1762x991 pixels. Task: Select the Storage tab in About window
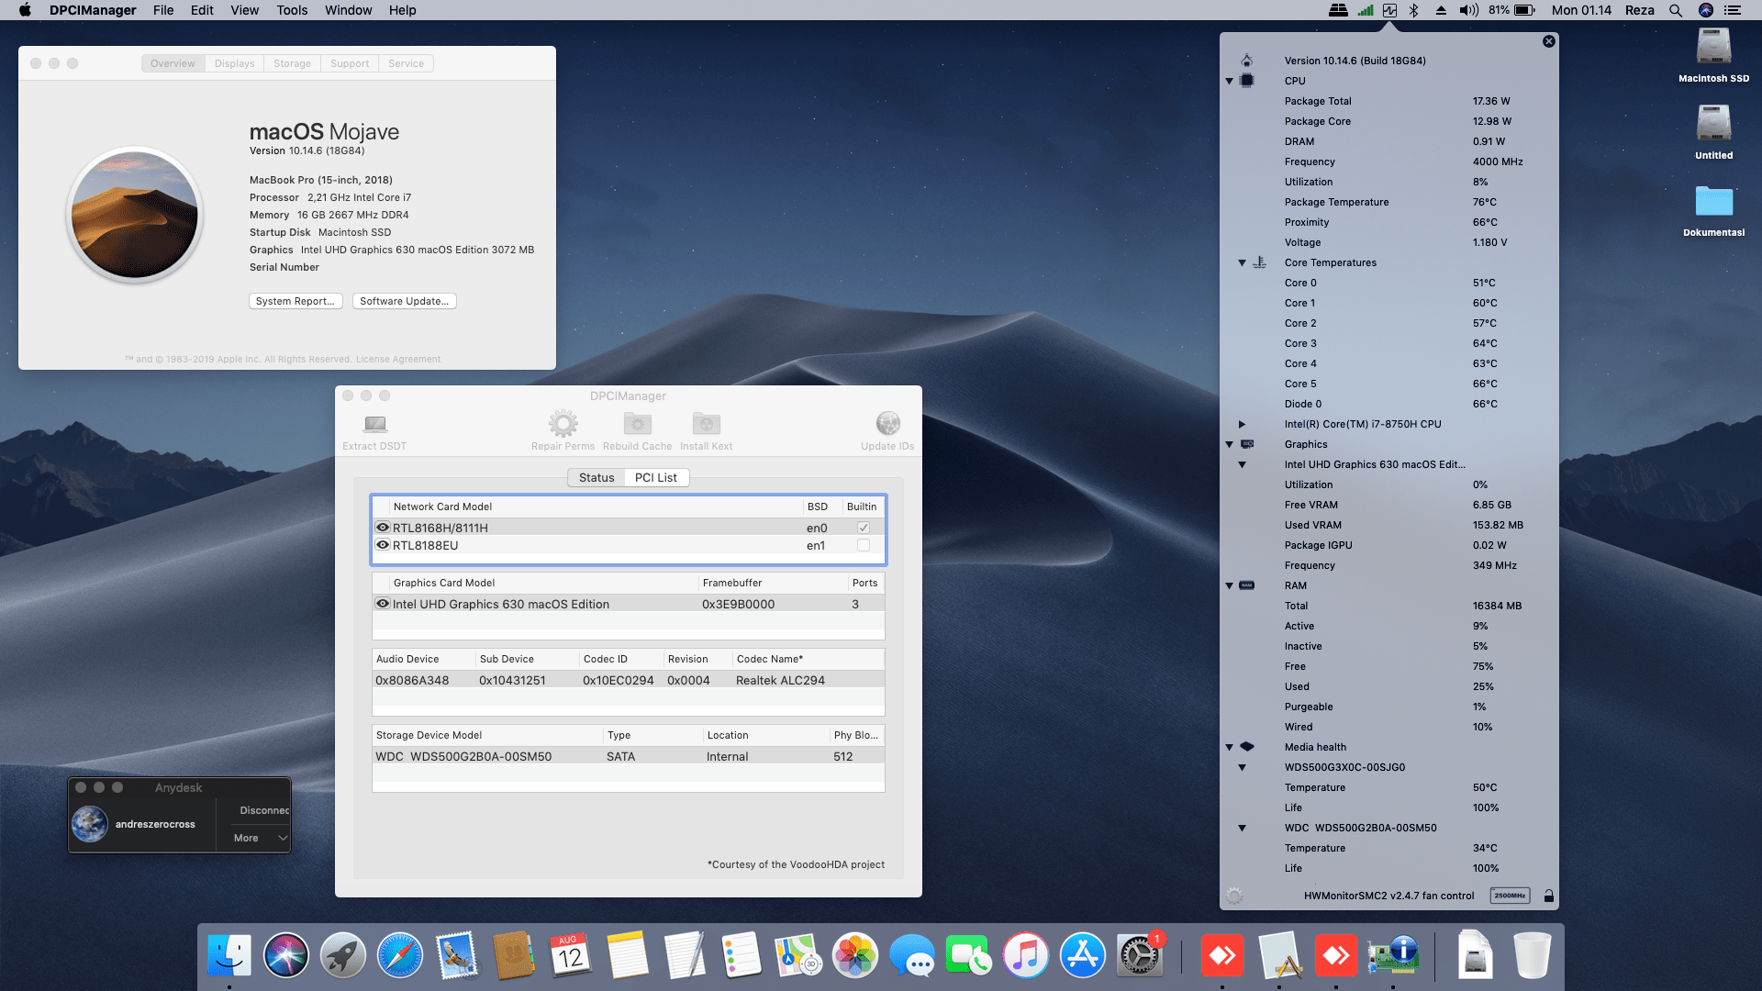(x=292, y=63)
